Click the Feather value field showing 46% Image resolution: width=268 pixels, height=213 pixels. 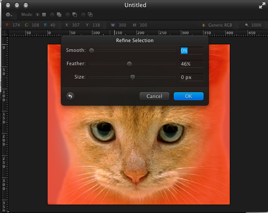[x=191, y=64]
